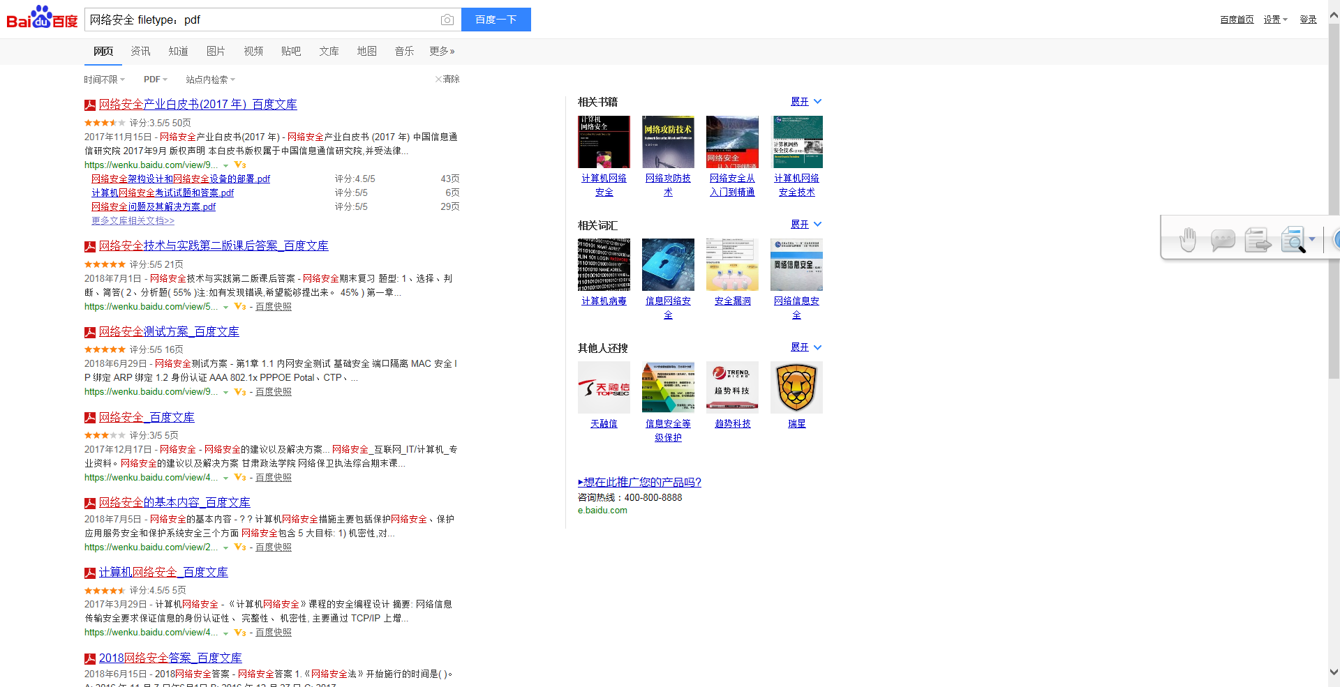This screenshot has height=687, width=1340.
Task: Open the 计算机病毒 binary code thumbnail
Action: click(604, 265)
